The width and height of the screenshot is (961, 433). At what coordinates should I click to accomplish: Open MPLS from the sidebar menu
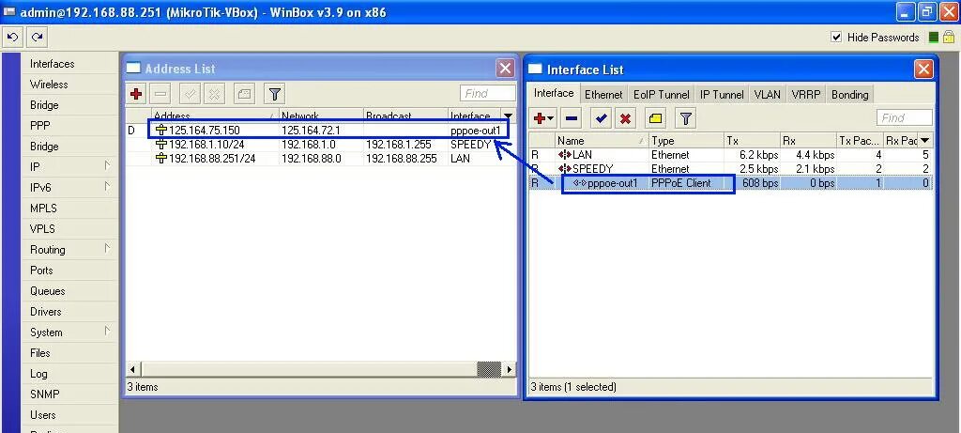coord(43,209)
